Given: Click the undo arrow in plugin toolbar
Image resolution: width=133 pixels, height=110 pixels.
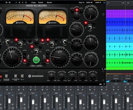Looking at the screenshot, I should pos(6,3).
